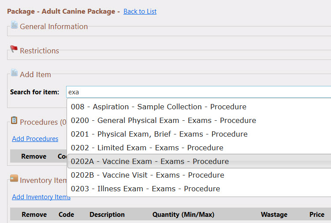
Task: Pick 0202 Limited Exam from suggestions
Action: [x=199, y=148]
